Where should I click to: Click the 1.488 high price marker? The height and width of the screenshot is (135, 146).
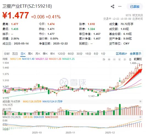pyautogui.click(x=133, y=63)
